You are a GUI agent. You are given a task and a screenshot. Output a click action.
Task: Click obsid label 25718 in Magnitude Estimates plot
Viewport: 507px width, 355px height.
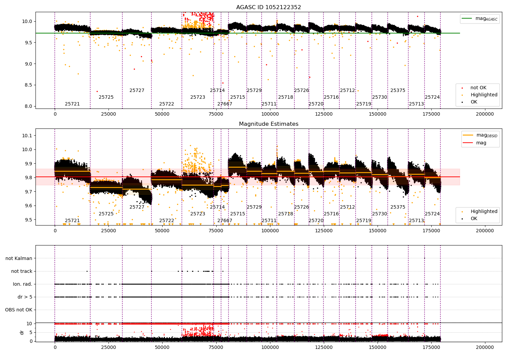(x=286, y=214)
